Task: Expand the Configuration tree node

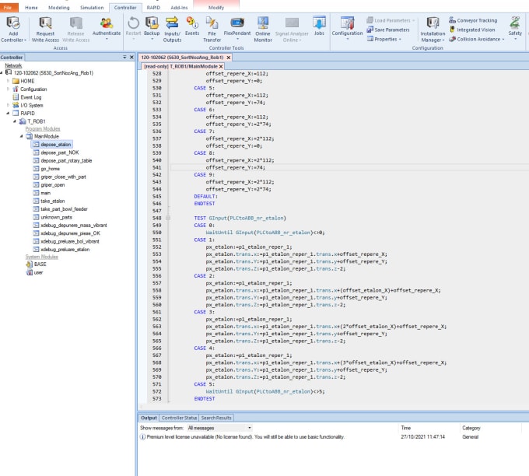Action: [8, 89]
